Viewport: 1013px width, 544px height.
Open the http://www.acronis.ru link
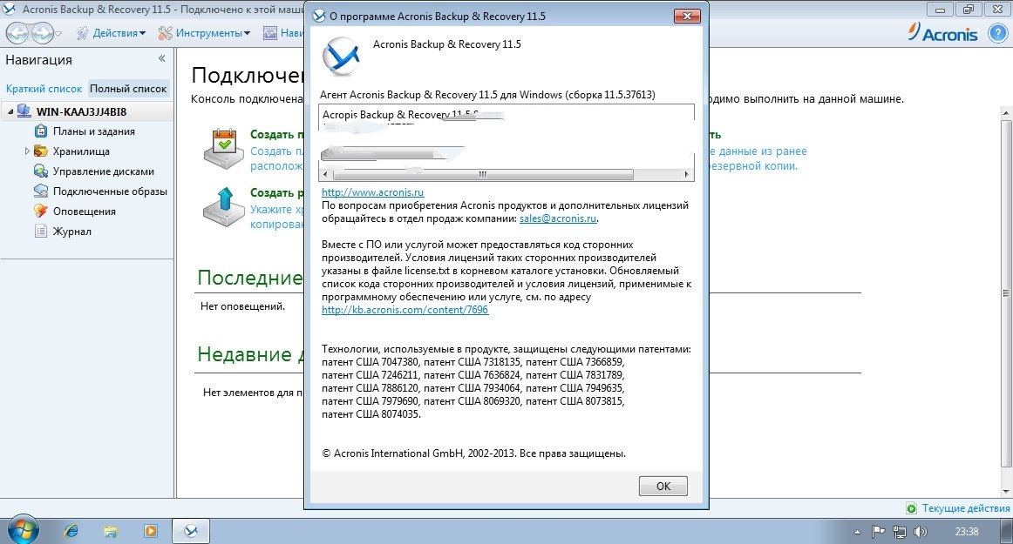[373, 192]
